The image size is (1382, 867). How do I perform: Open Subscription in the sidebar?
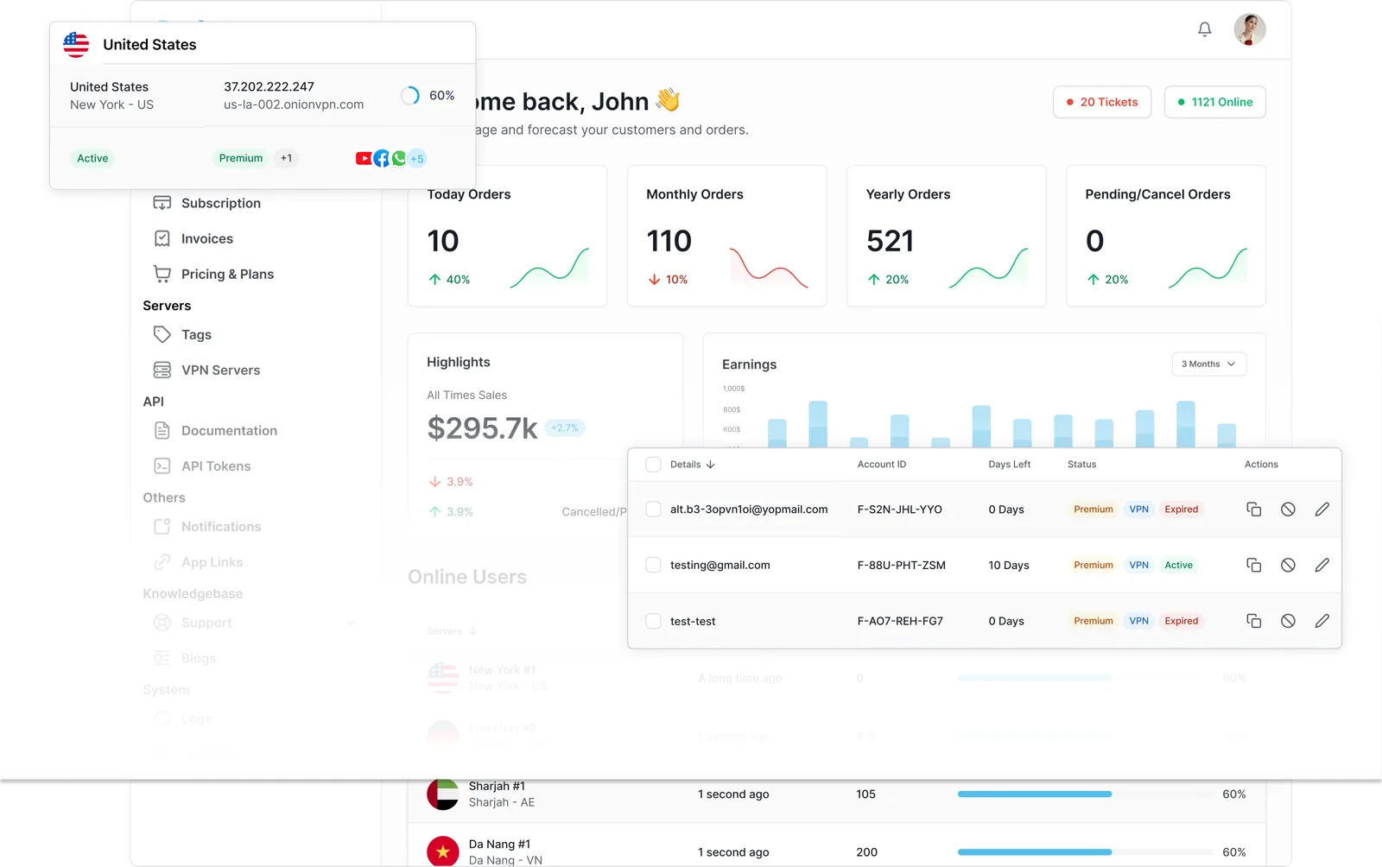click(221, 203)
